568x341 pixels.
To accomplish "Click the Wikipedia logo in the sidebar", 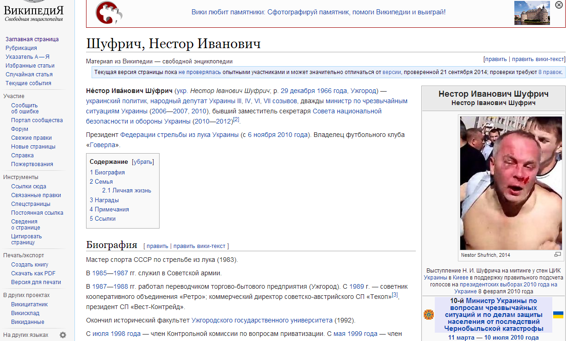I will coord(33,12).
